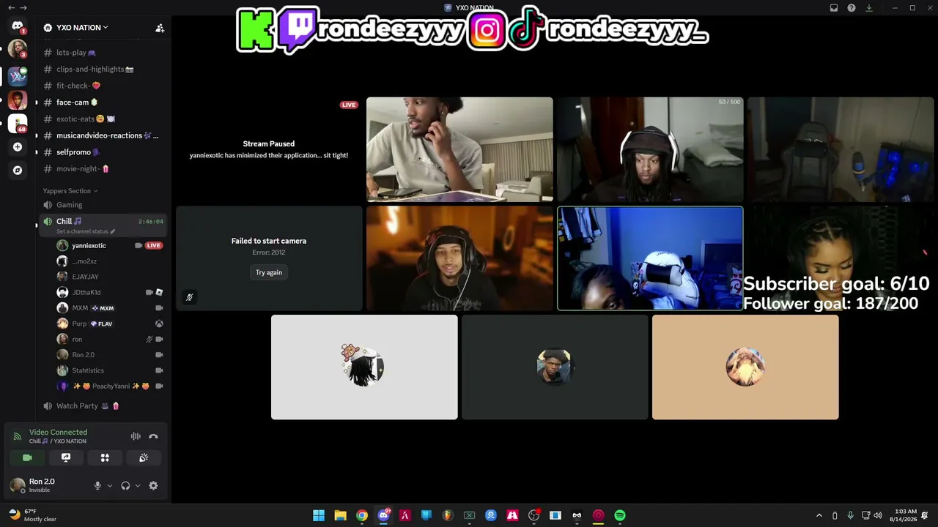Select the YXO server icon in the server list
The width and height of the screenshot is (938, 527).
[x=18, y=75]
